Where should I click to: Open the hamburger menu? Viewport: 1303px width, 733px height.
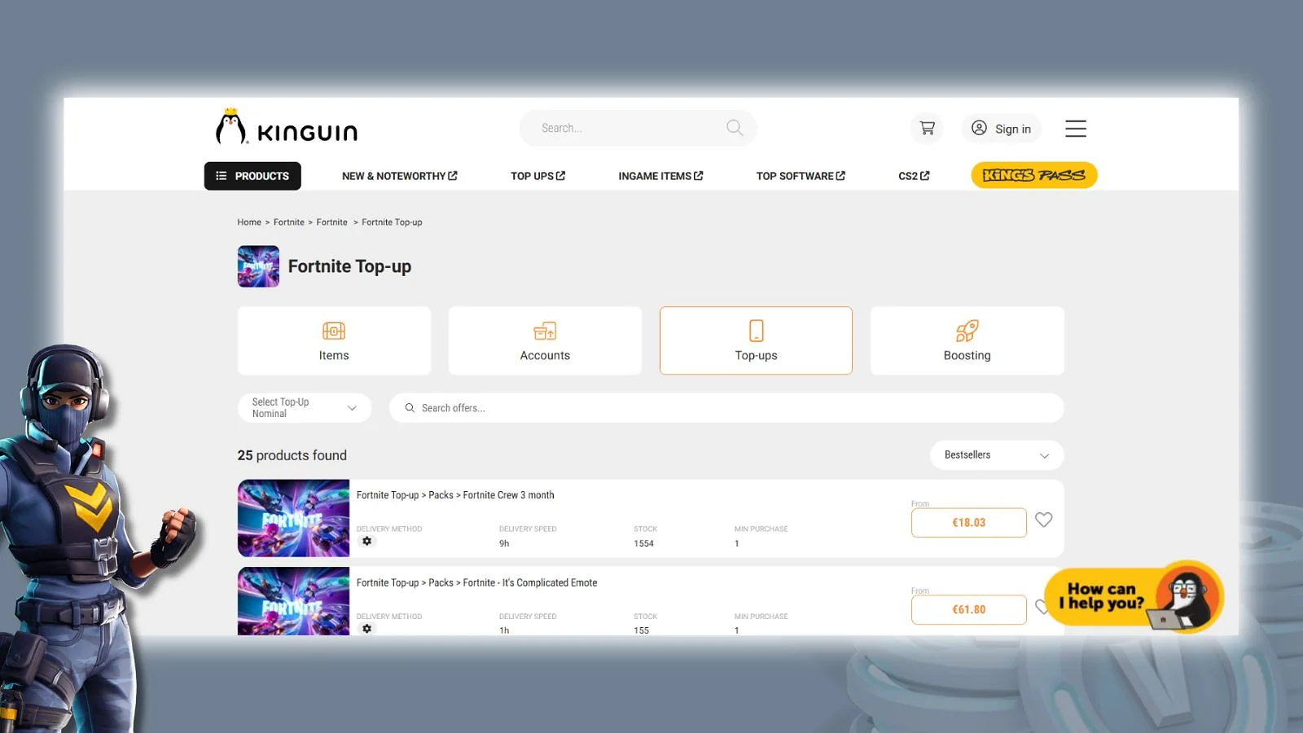(x=1076, y=129)
